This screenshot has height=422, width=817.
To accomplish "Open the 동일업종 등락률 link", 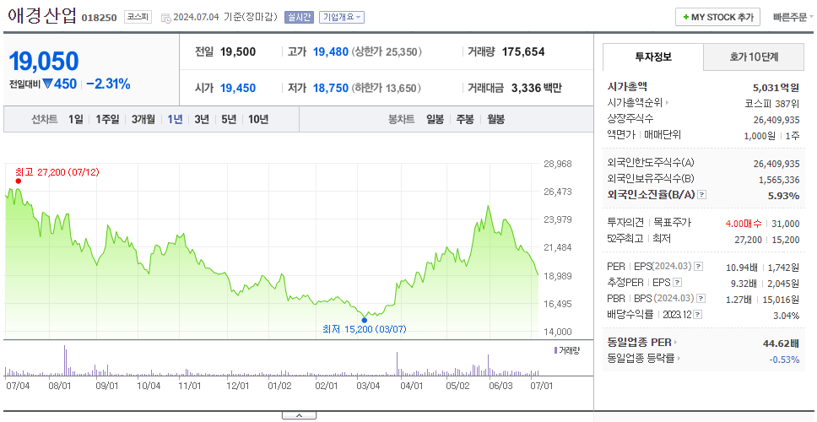I will pos(644,359).
